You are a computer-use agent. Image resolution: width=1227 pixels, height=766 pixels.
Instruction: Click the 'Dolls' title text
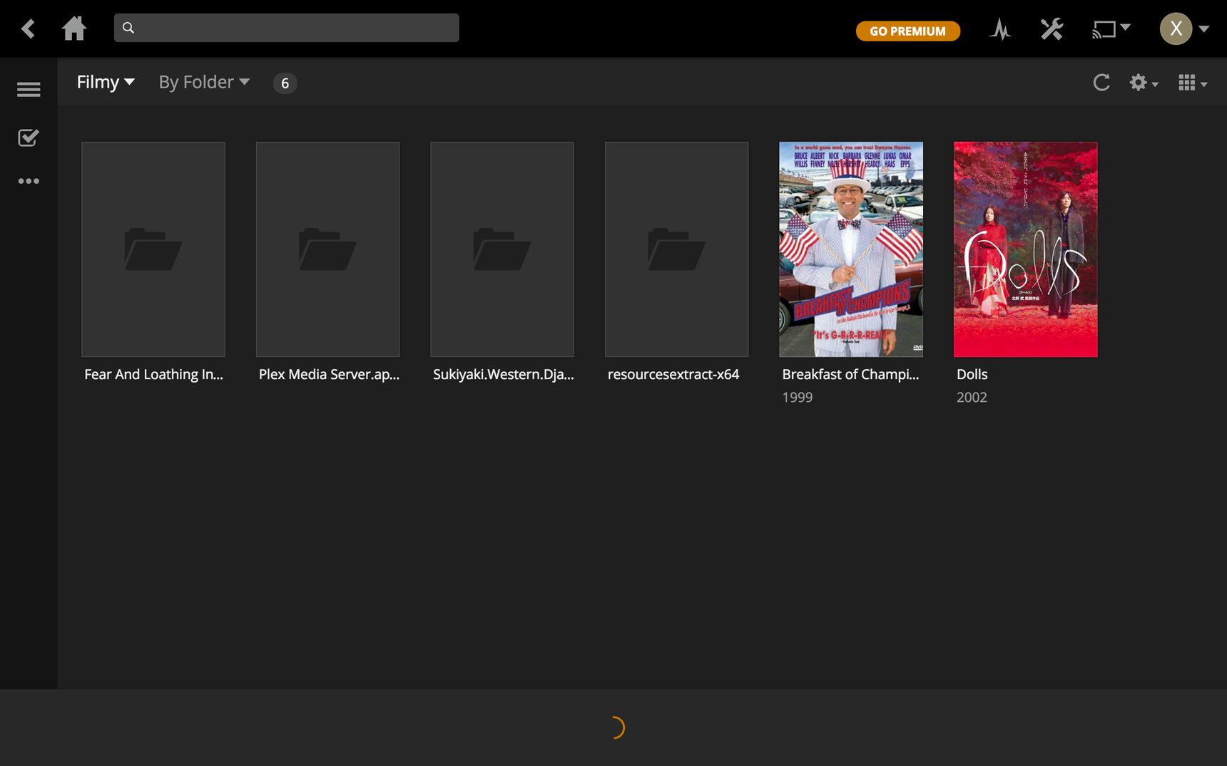972,375
